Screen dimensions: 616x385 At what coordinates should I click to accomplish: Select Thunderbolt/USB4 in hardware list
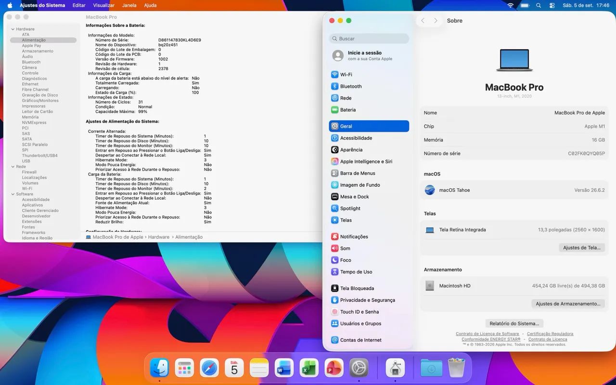[39, 155]
